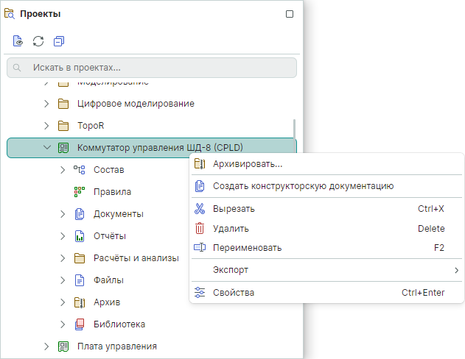Viewport: 465px width, 359px height.
Task: Click the Правила rules icon
Action: point(80,192)
